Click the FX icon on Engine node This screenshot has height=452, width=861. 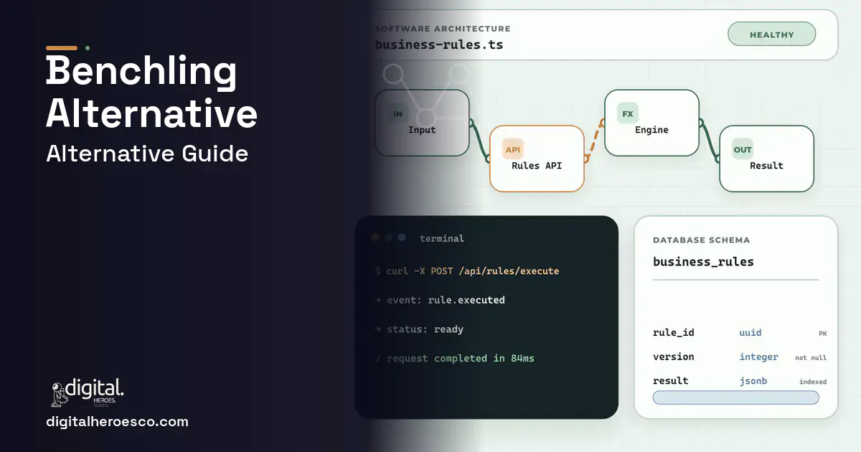coord(628,114)
